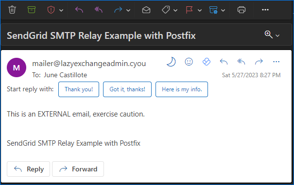Flag this message with the red flag icon
The image size is (294, 185).
pos(189,10)
